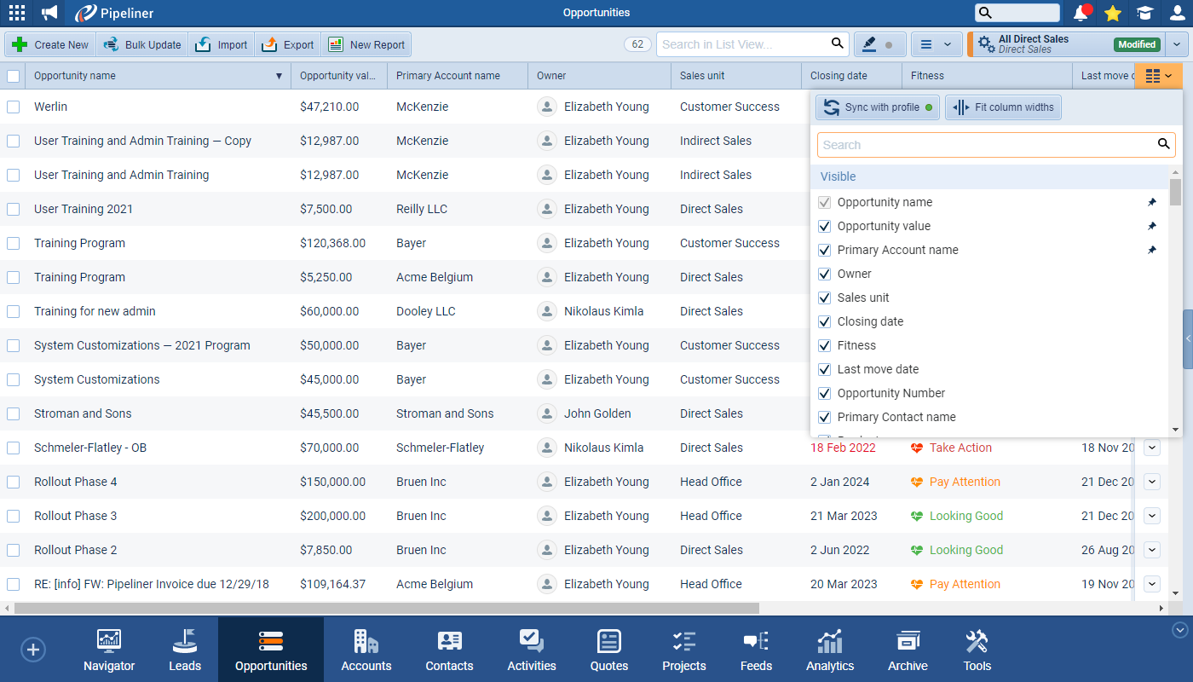This screenshot has height=682, width=1193.
Task: Uncheck the Fitness column checkbox
Action: click(824, 345)
